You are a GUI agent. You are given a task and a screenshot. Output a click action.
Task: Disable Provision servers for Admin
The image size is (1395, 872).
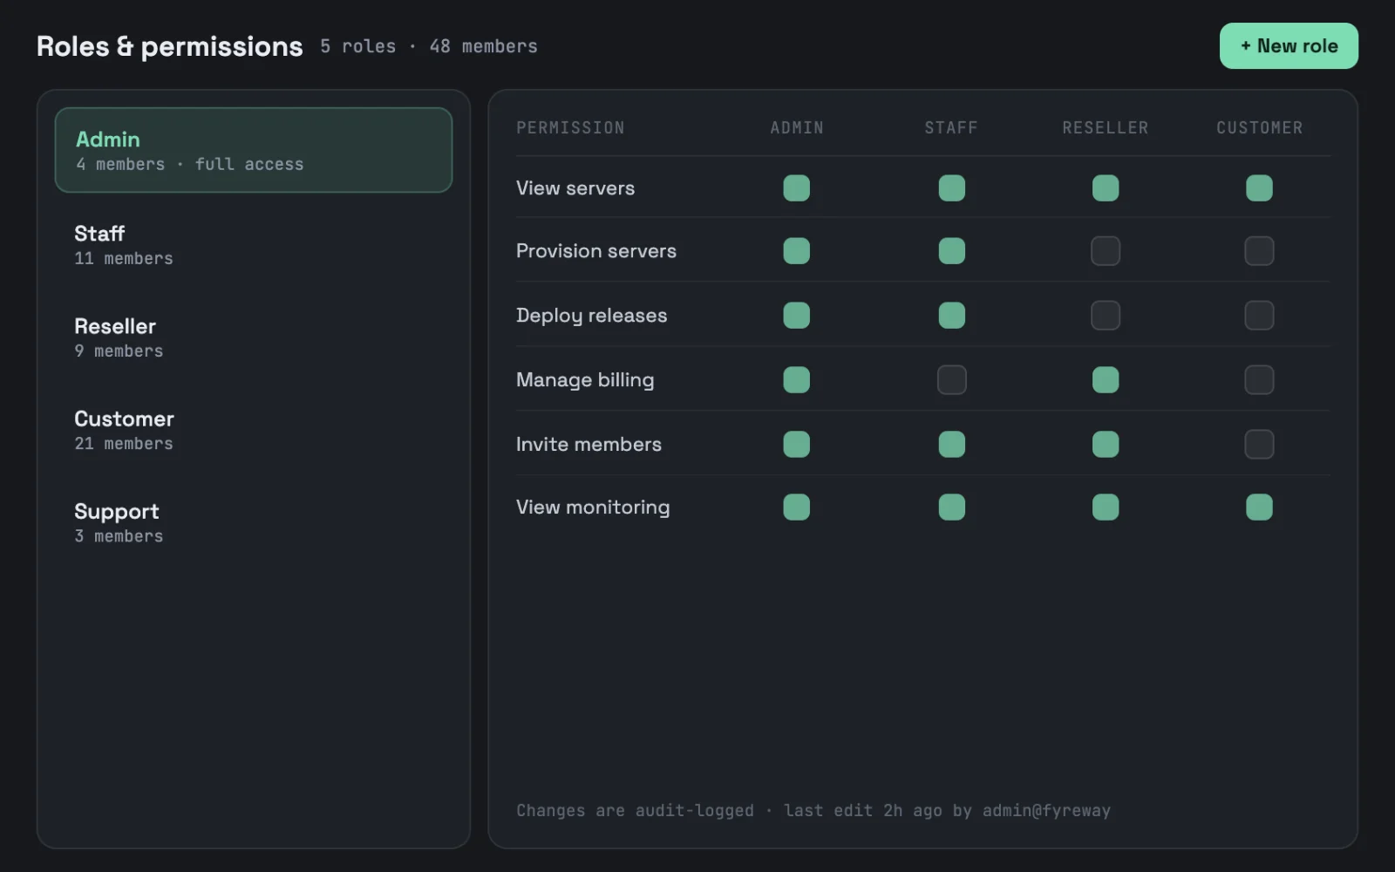click(x=796, y=251)
